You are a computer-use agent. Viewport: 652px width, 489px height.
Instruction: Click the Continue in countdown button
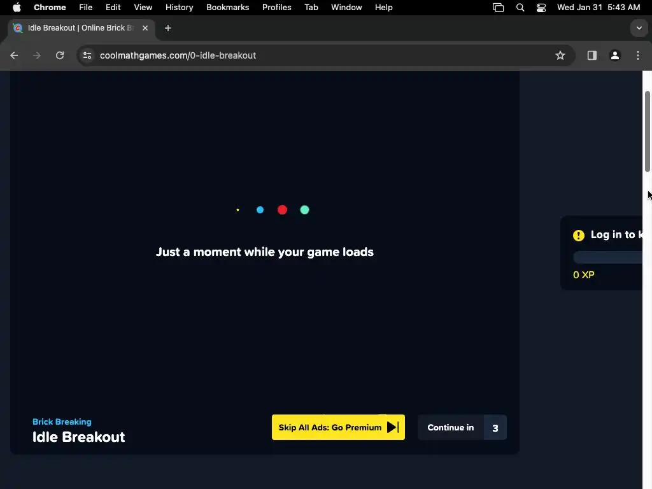click(462, 427)
